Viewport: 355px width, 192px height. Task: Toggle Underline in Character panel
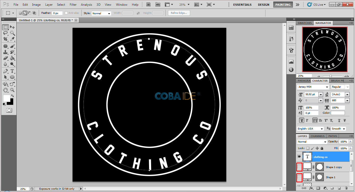[x=339, y=120]
